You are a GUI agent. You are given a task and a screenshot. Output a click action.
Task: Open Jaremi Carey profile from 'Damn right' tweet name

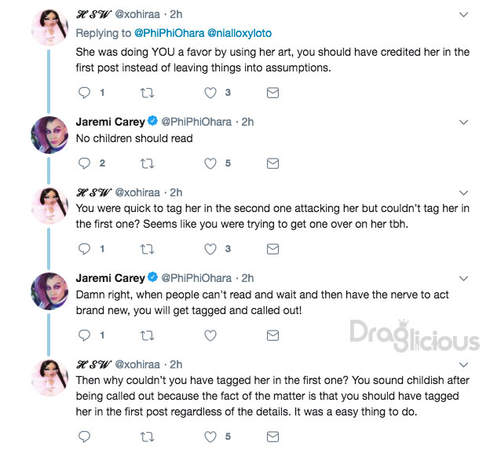tap(111, 278)
